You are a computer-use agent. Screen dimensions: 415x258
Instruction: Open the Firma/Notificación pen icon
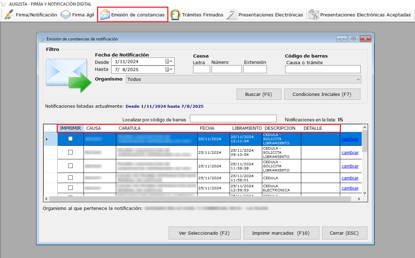(9, 15)
